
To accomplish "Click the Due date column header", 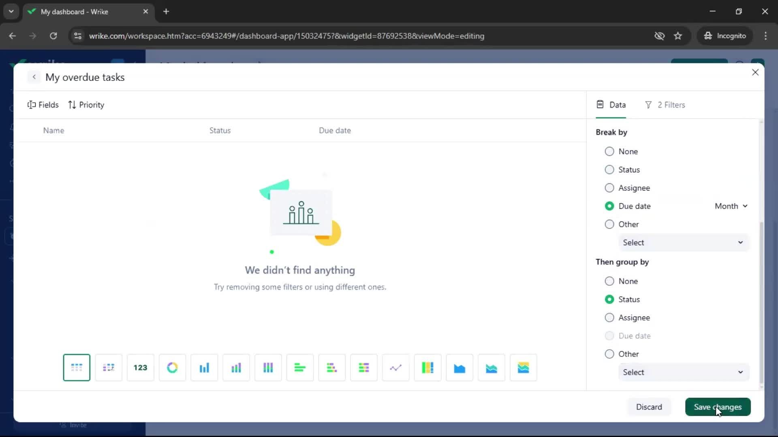I will (x=335, y=130).
